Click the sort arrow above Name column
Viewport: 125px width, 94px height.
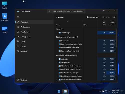[68, 22]
